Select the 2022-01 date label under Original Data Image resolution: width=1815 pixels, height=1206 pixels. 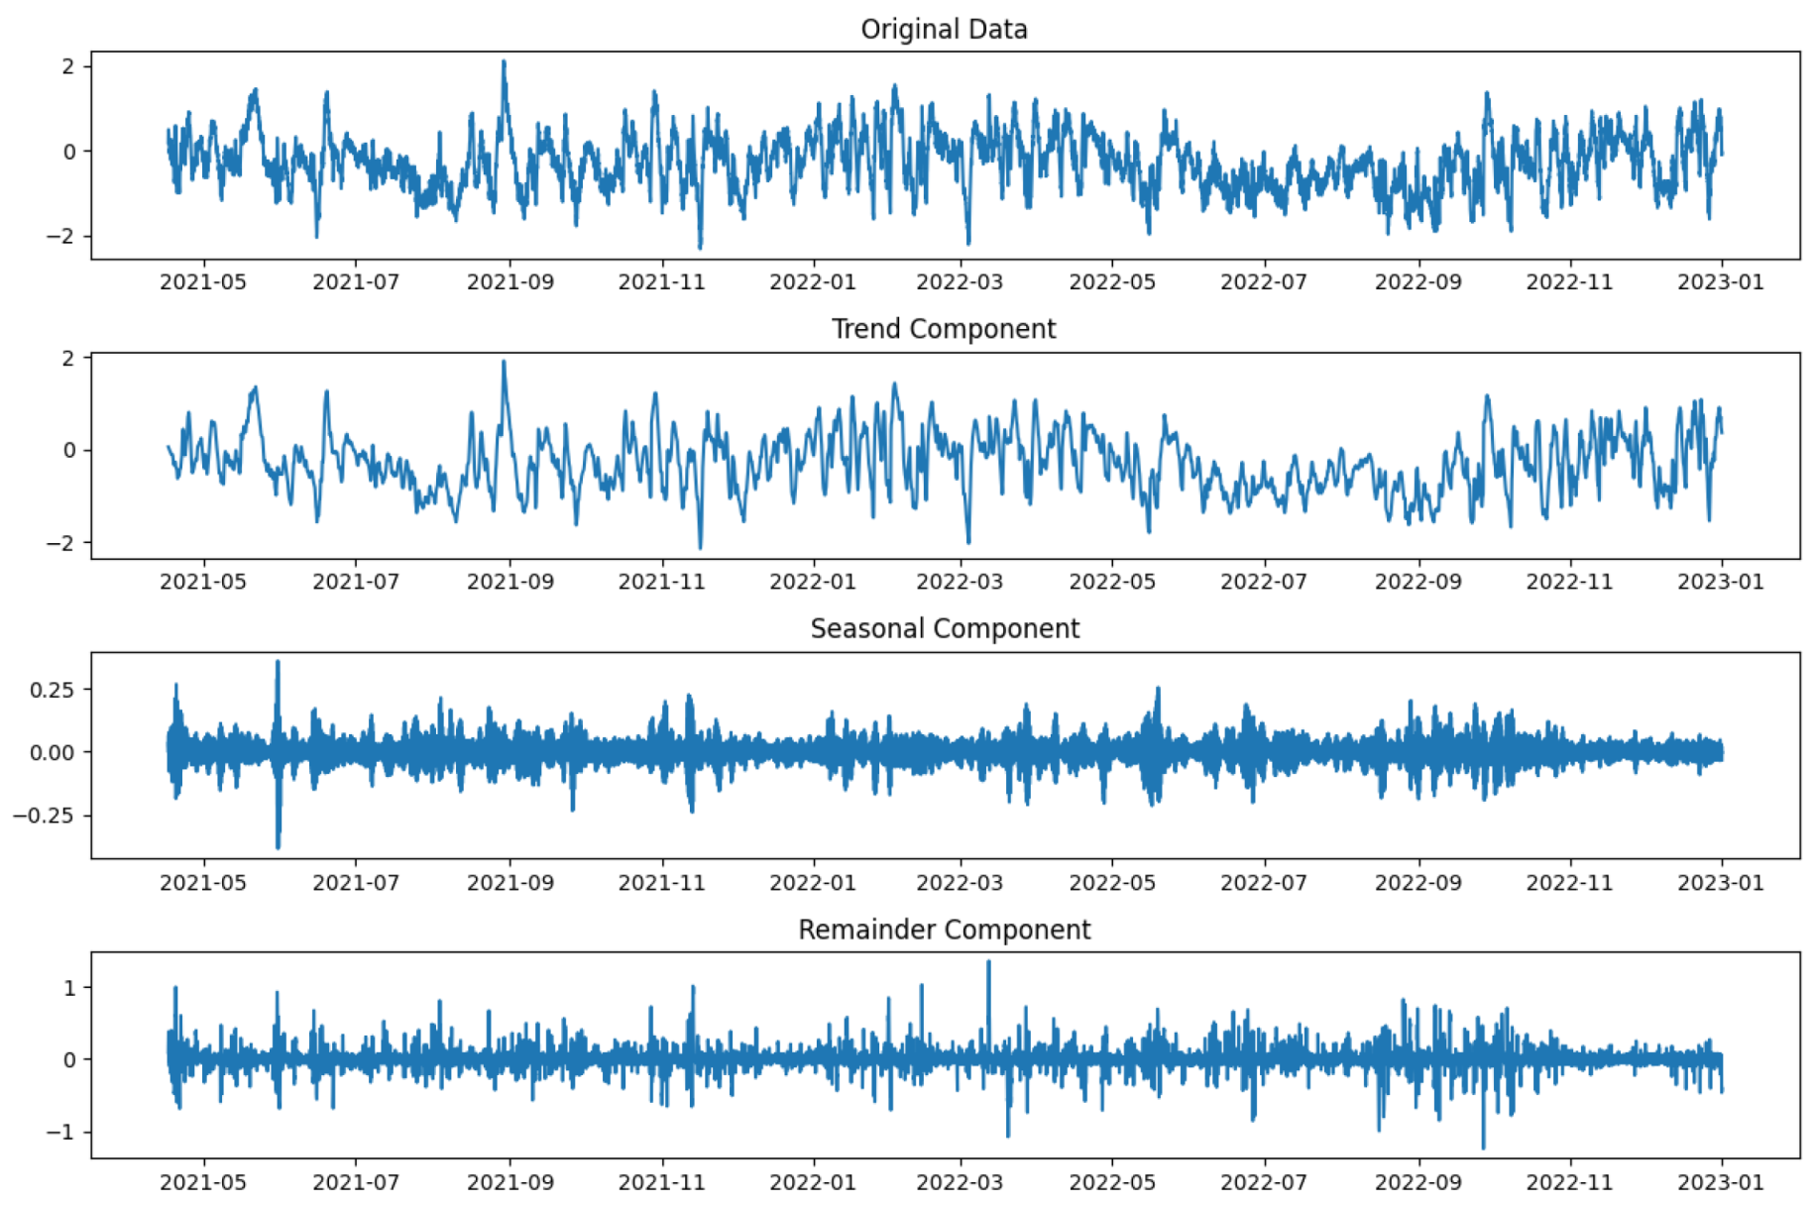click(x=813, y=282)
